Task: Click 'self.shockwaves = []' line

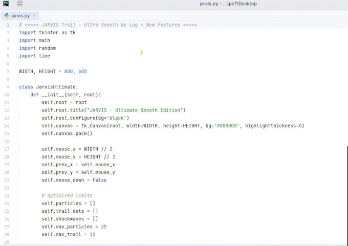Action: click(x=70, y=219)
